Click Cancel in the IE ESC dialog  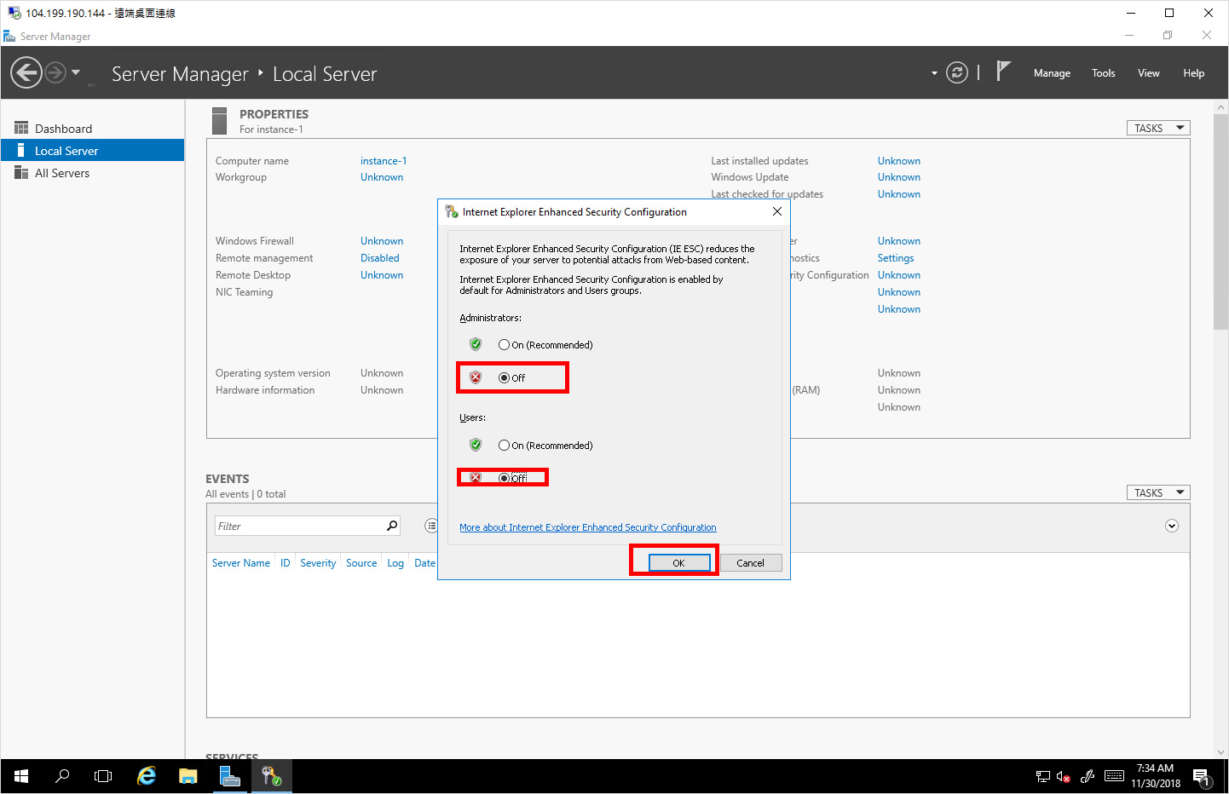750,563
